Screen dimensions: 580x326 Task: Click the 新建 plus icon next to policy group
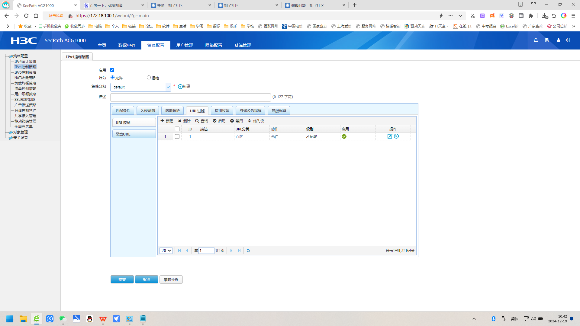click(180, 87)
